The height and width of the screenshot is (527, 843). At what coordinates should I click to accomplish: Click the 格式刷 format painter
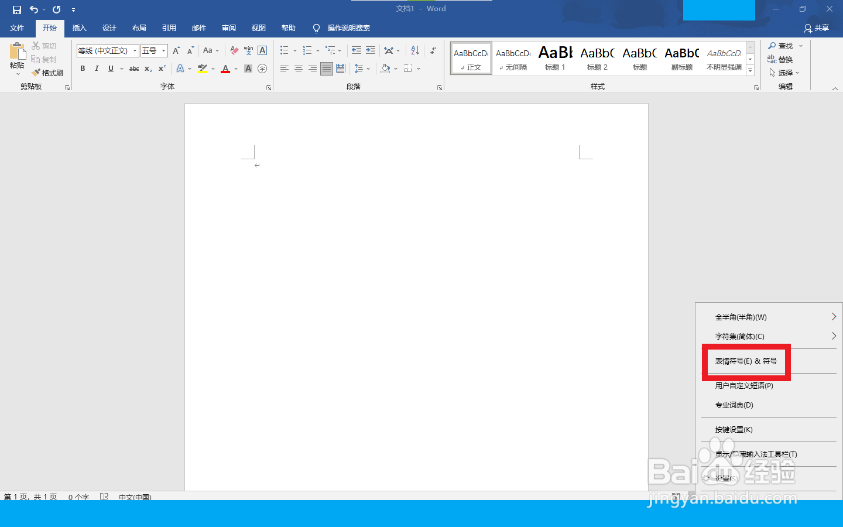(x=48, y=73)
